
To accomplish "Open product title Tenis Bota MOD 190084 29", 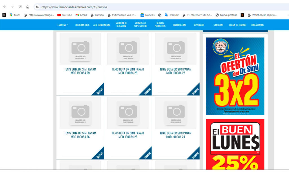I will 80,71.
